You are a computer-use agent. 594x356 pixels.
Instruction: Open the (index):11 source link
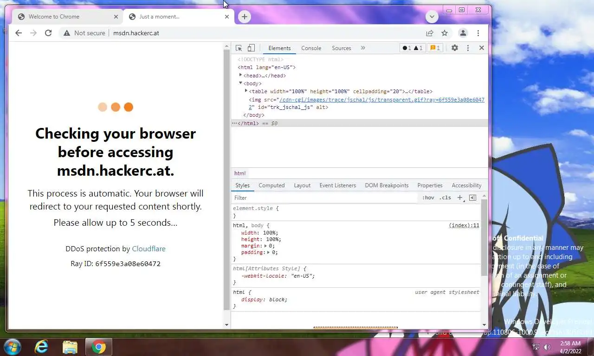(x=464, y=225)
